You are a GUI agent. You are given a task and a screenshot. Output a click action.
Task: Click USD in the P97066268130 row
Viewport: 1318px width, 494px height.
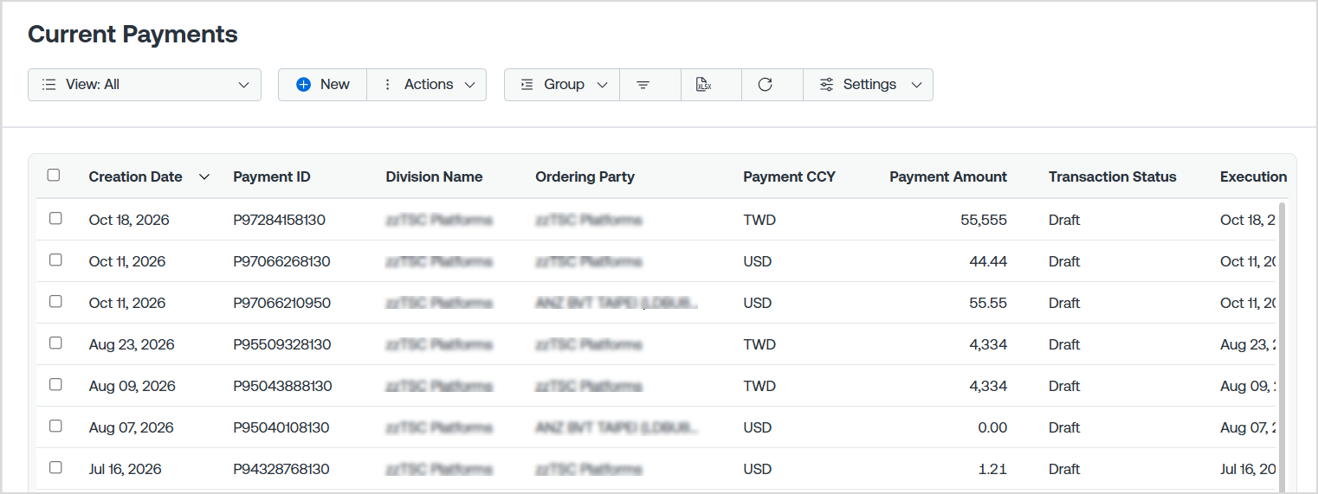[757, 261]
